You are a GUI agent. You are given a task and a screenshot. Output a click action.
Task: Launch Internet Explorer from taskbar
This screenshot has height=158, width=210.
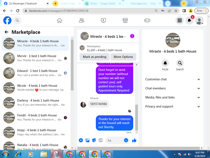pyautogui.click(x=18, y=154)
